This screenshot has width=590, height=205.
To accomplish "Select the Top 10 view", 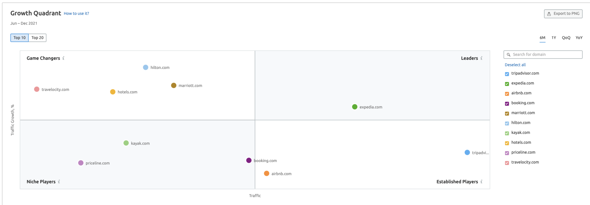I will coord(20,38).
